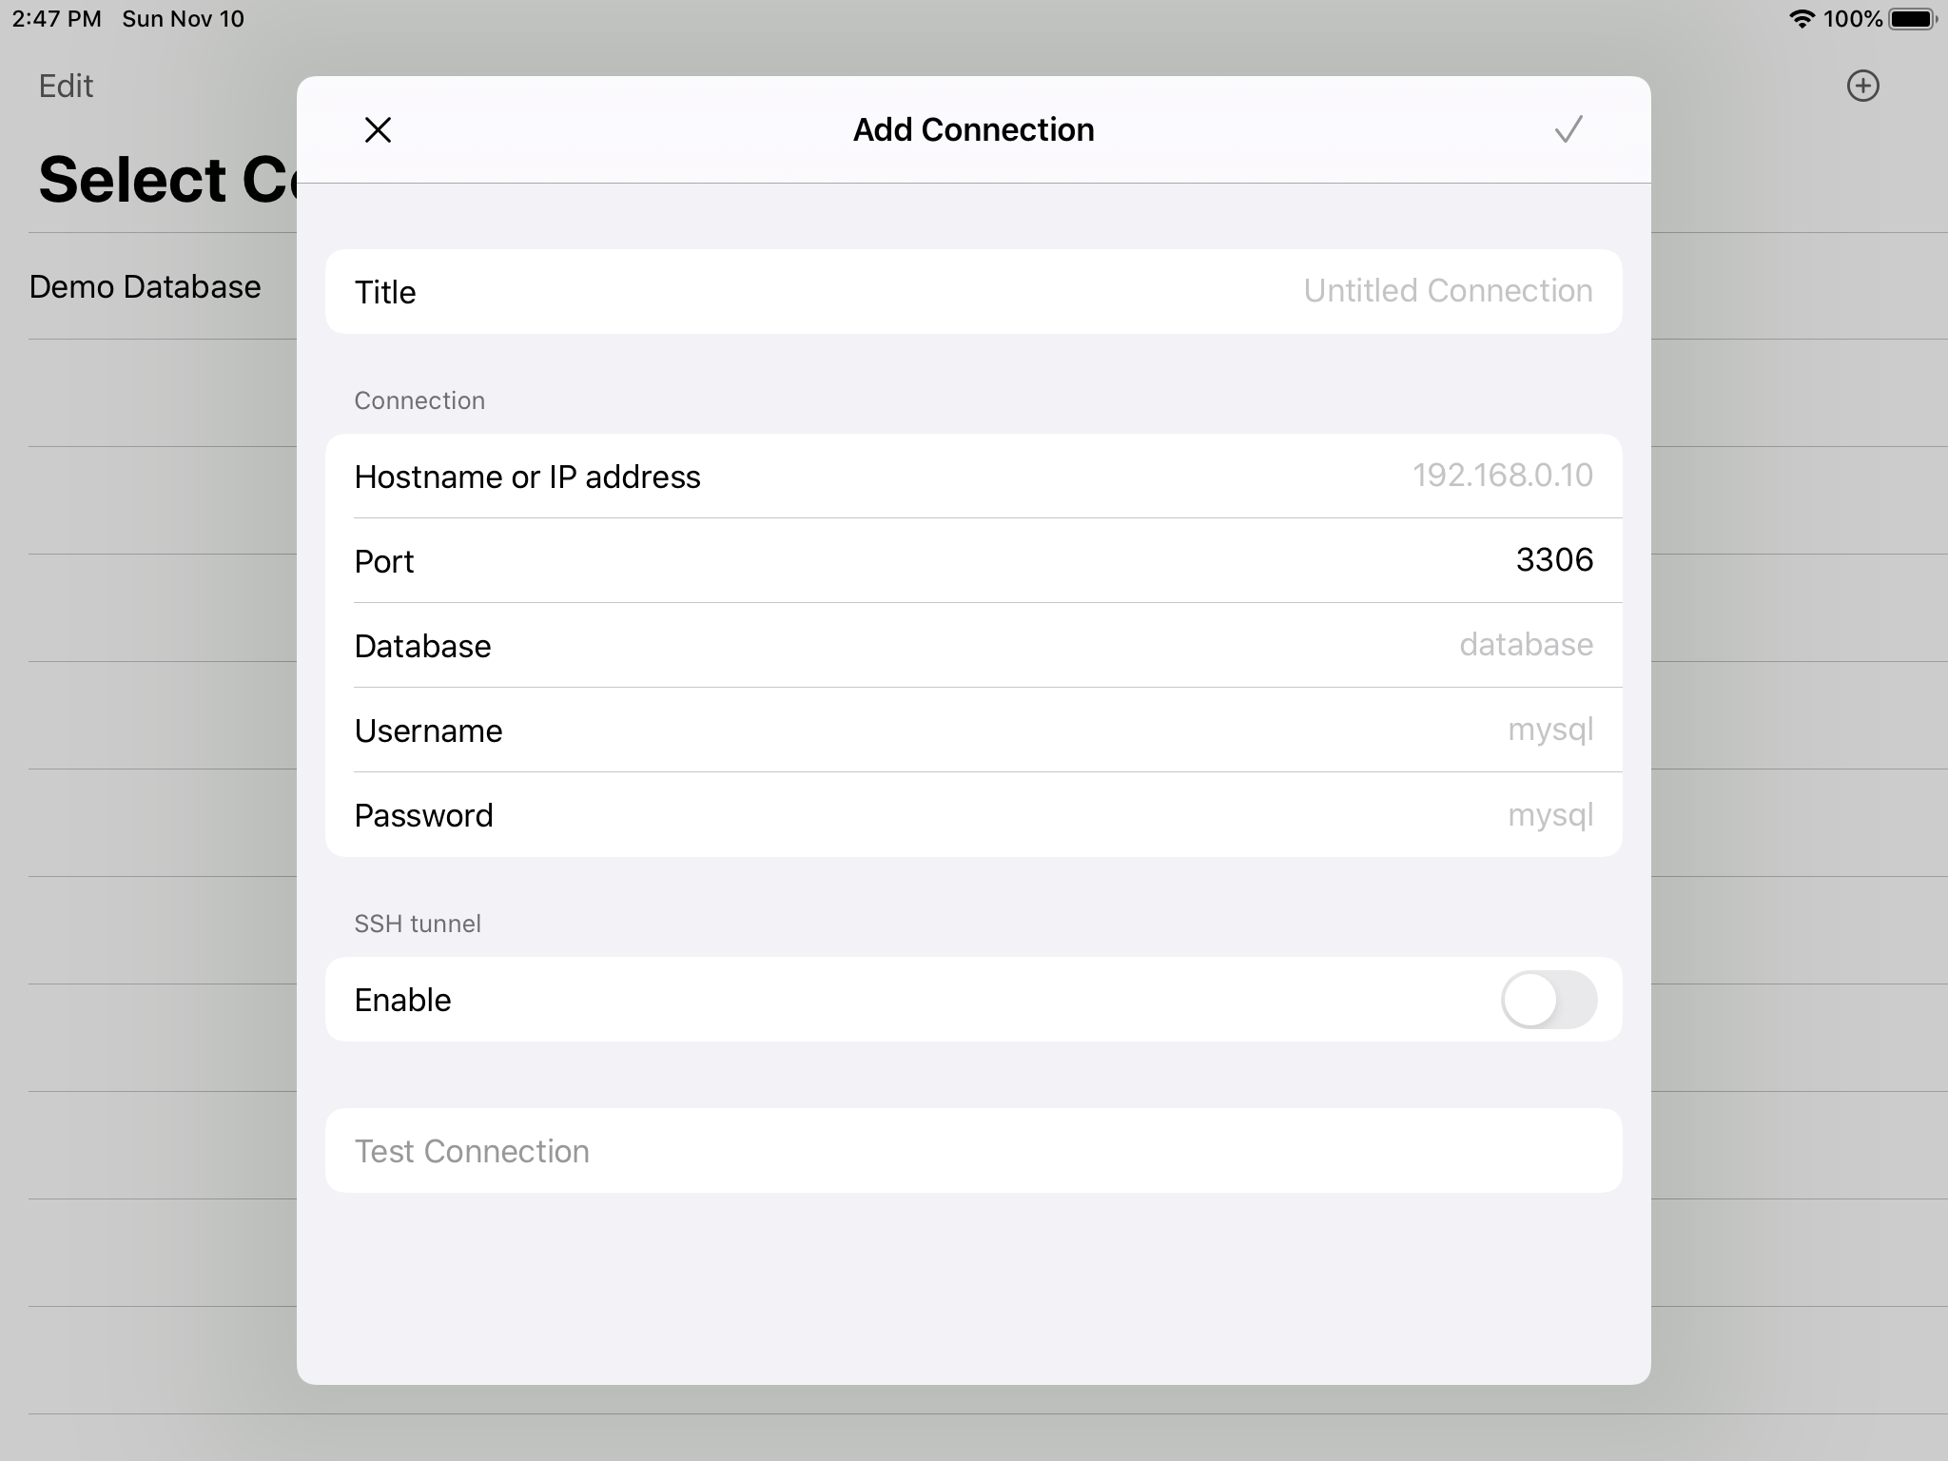Tap the Add Connection dialog title

[x=973, y=130]
